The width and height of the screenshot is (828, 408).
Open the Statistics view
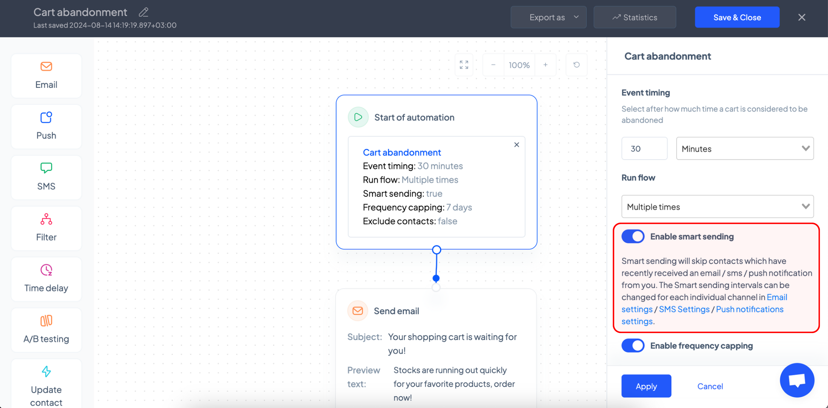coord(635,17)
